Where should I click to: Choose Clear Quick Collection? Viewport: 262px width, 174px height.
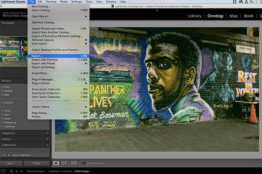(58, 97)
